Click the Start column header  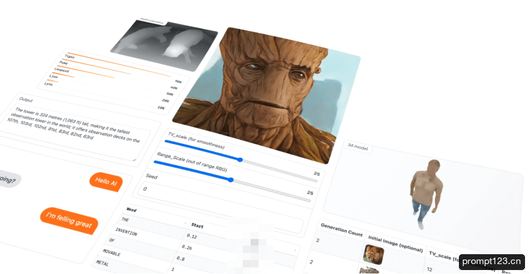(197, 226)
